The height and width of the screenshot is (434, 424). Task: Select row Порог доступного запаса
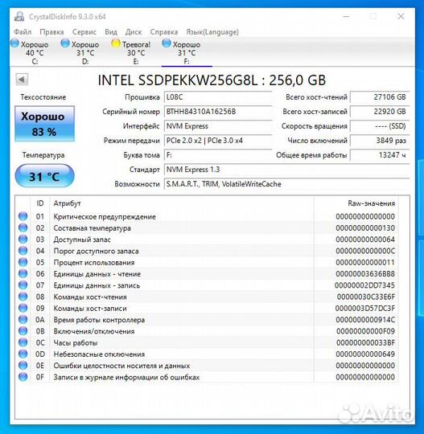tap(207, 251)
